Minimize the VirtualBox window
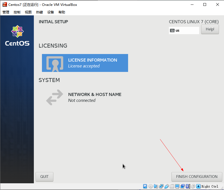 (x=192, y=4)
